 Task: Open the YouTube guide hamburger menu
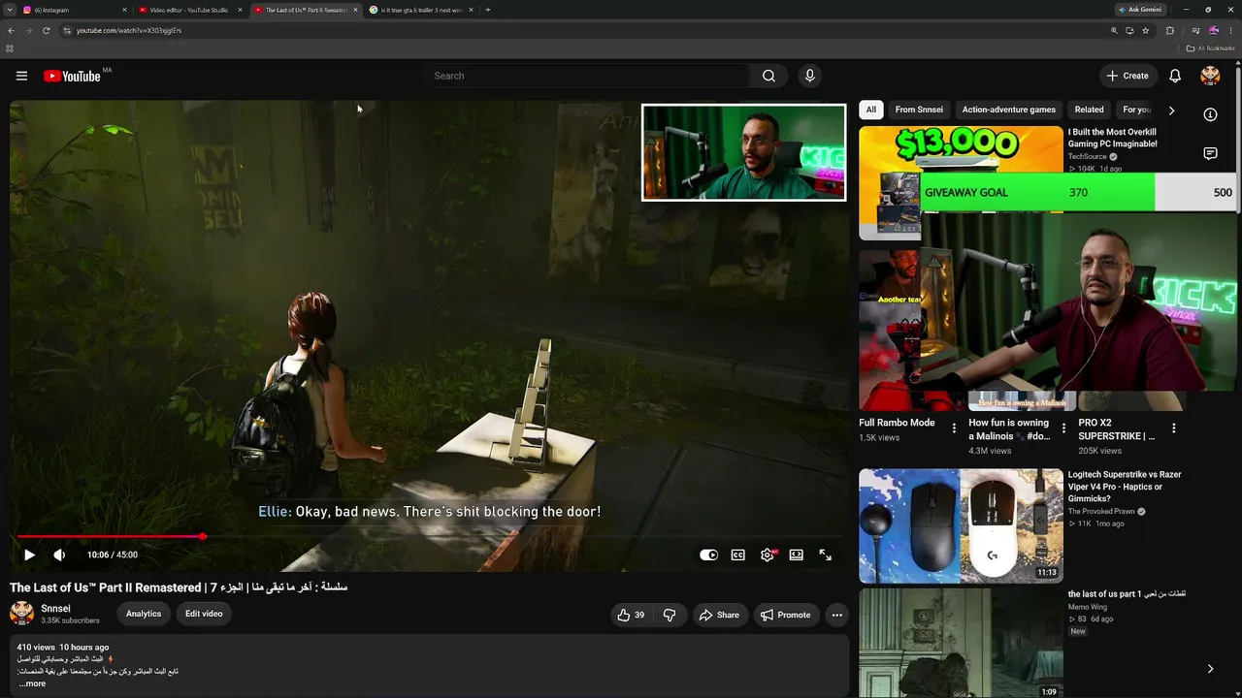(x=21, y=76)
